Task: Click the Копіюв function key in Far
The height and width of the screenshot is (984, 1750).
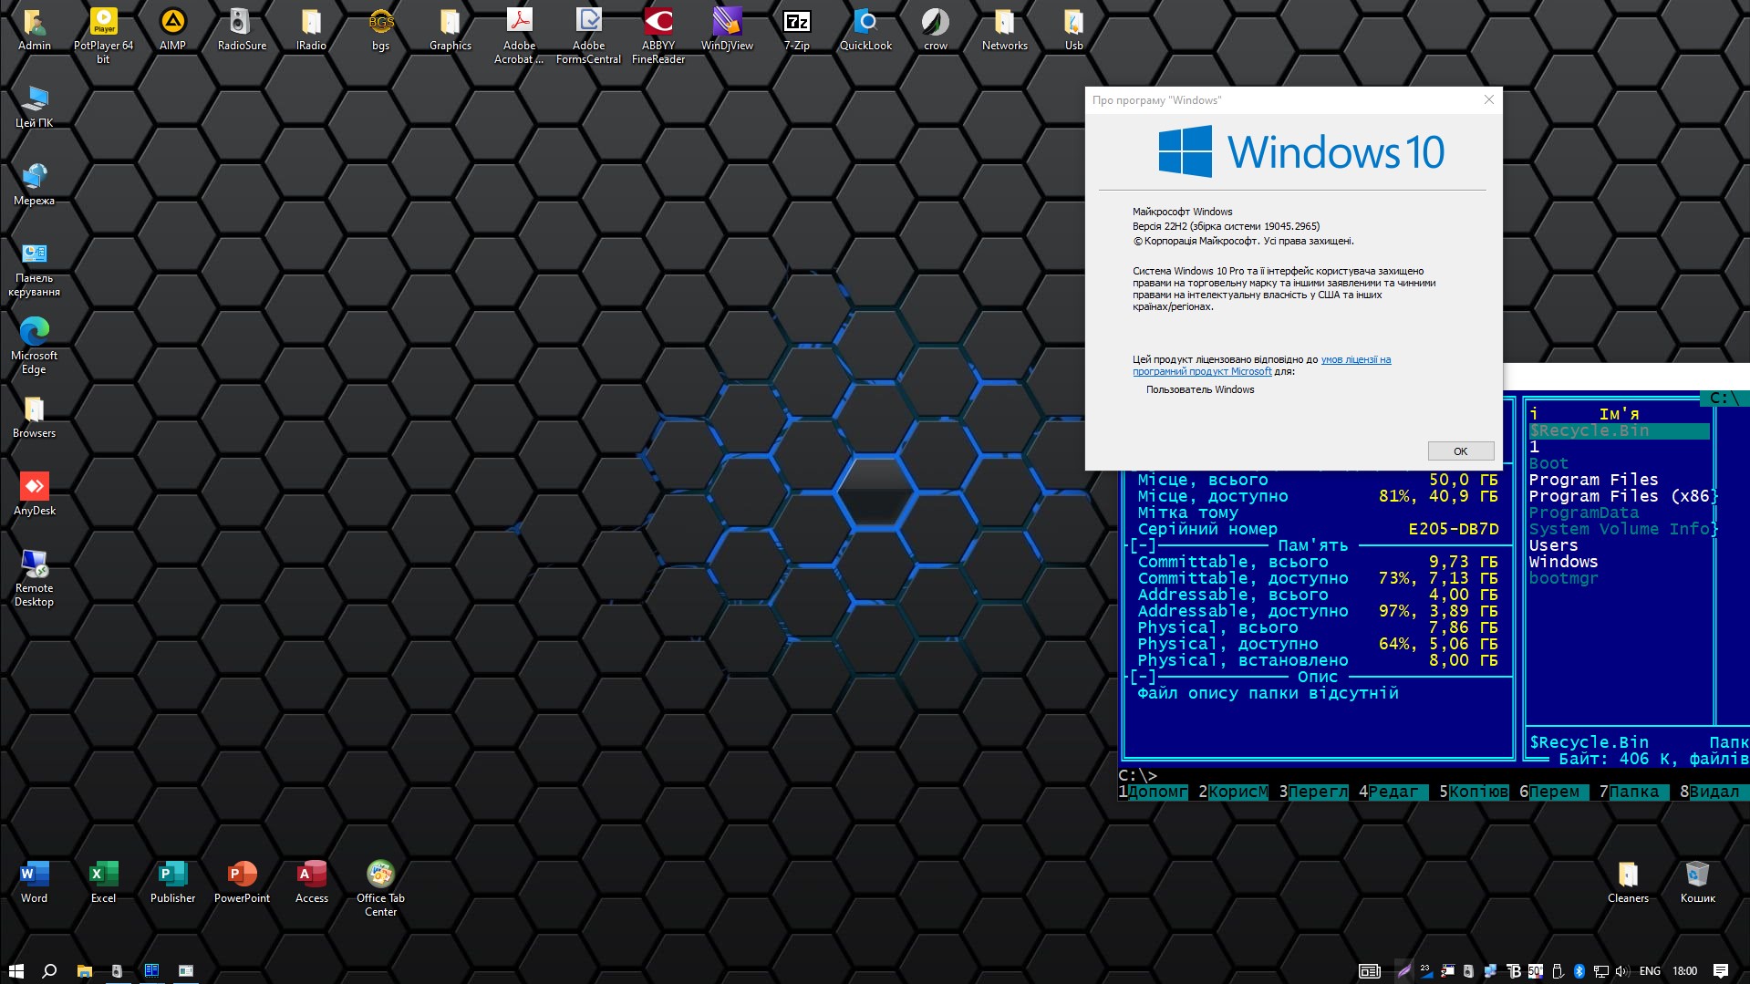Action: click(x=1477, y=792)
